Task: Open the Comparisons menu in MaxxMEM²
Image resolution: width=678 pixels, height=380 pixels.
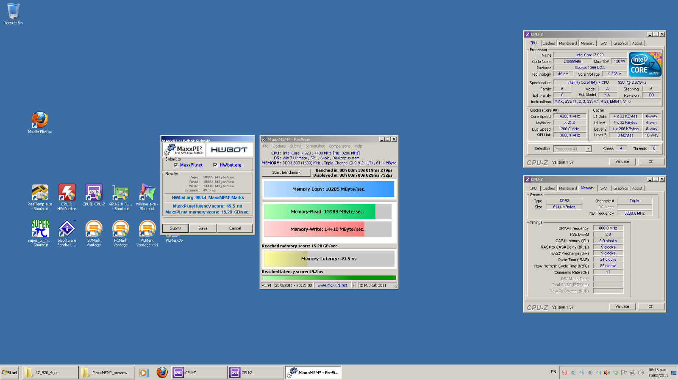Action: (x=340, y=146)
